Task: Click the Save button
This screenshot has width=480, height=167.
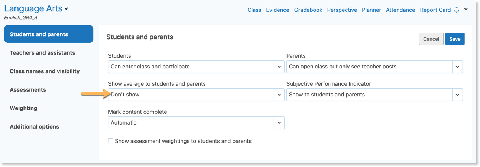Action: pos(455,39)
